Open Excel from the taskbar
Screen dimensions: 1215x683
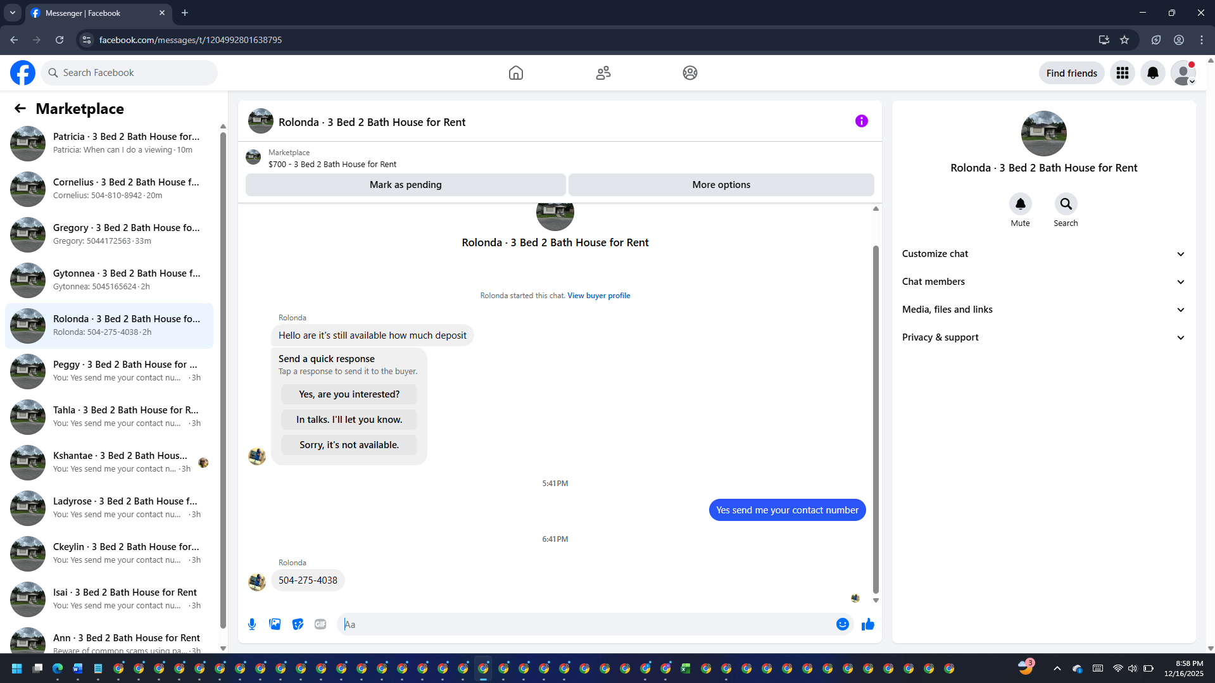click(686, 668)
